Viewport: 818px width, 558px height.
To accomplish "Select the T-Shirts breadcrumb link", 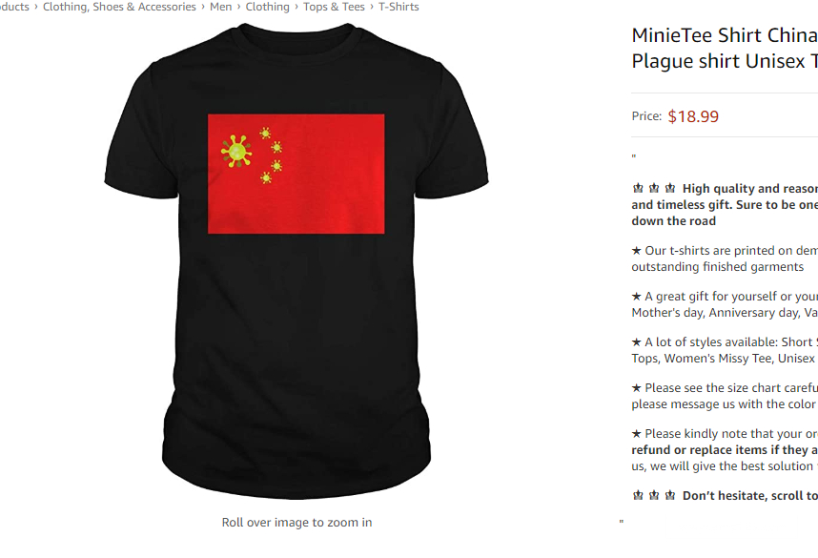I will [x=399, y=7].
